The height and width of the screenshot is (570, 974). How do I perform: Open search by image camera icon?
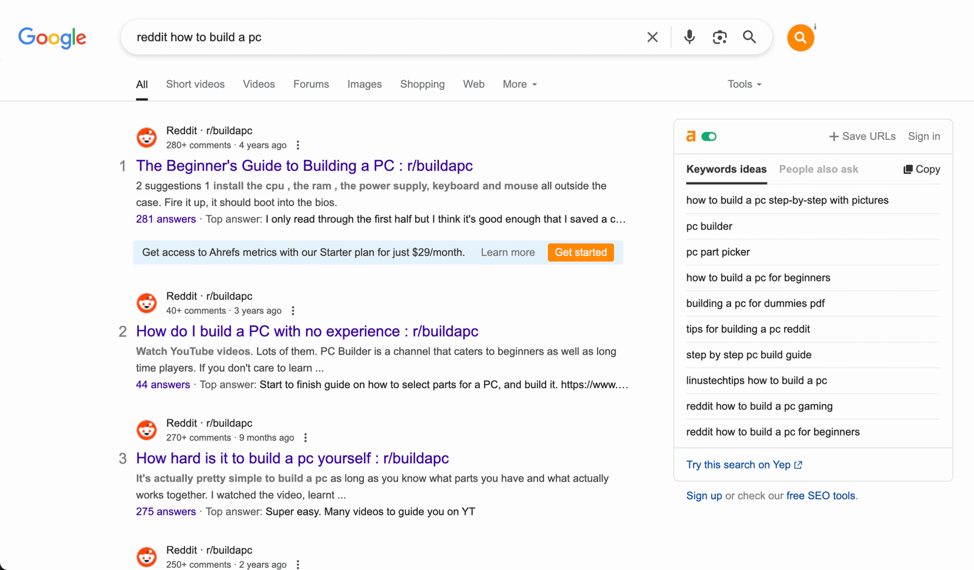pyautogui.click(x=720, y=37)
